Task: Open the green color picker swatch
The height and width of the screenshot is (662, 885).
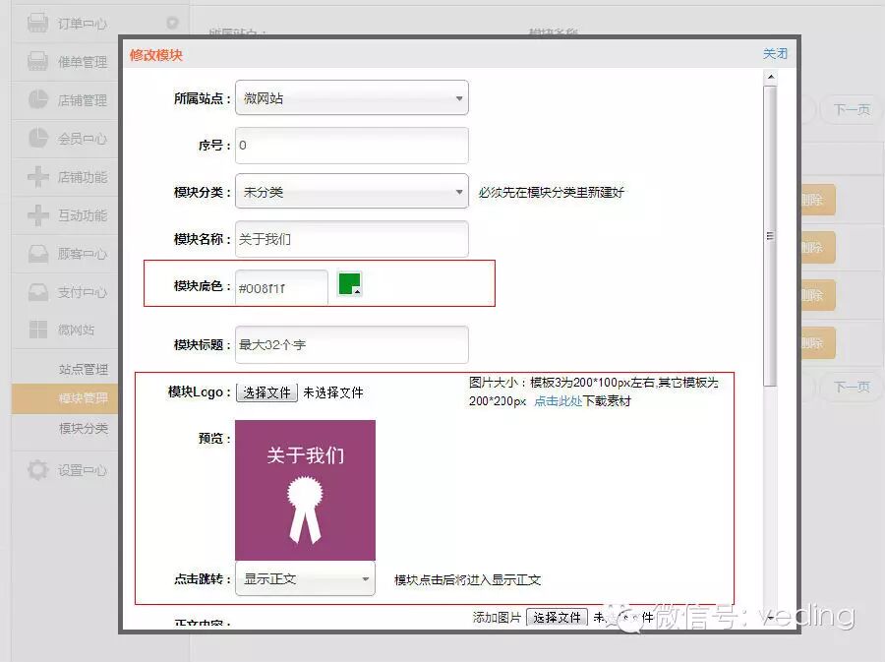Action: (349, 284)
